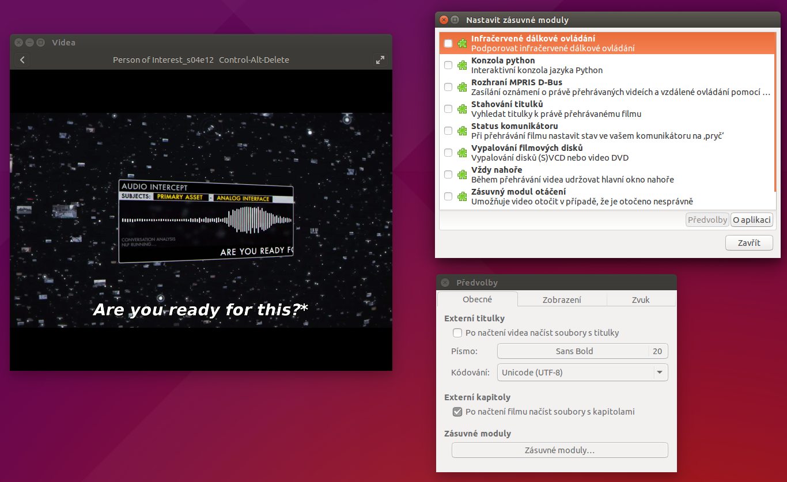Switch to the Obecné tab

[478, 299]
